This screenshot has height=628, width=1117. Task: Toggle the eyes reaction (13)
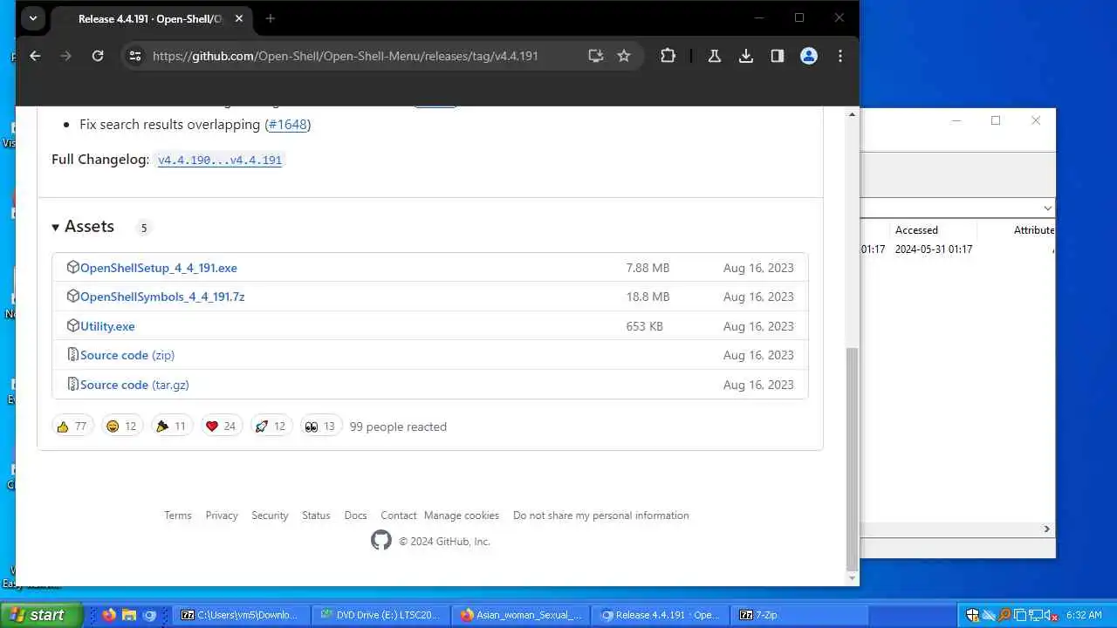point(320,427)
